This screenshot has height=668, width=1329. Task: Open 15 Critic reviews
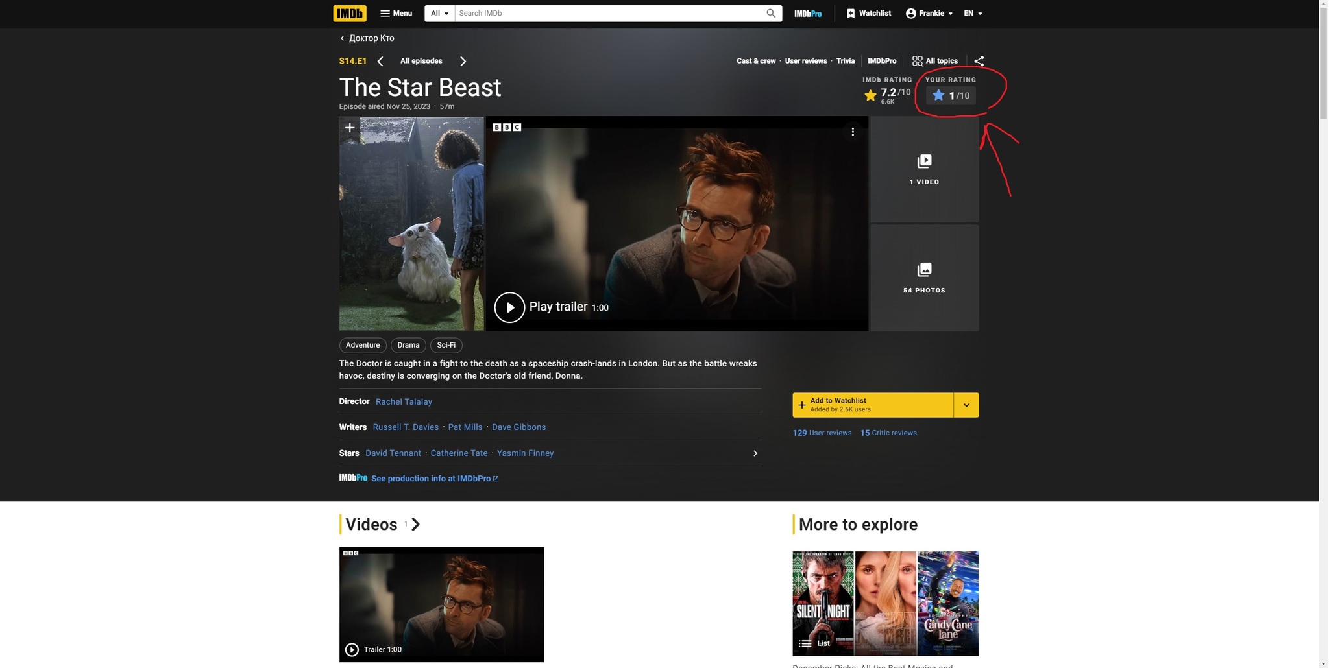click(888, 433)
